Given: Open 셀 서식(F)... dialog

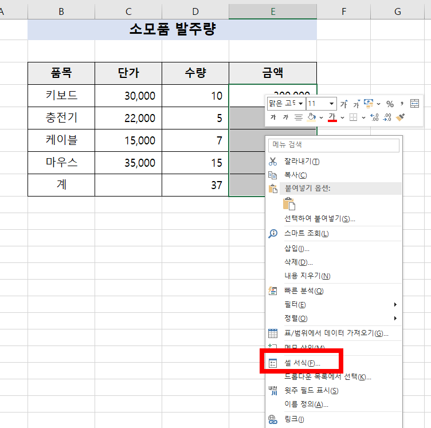Looking at the screenshot, I should tap(334, 363).
